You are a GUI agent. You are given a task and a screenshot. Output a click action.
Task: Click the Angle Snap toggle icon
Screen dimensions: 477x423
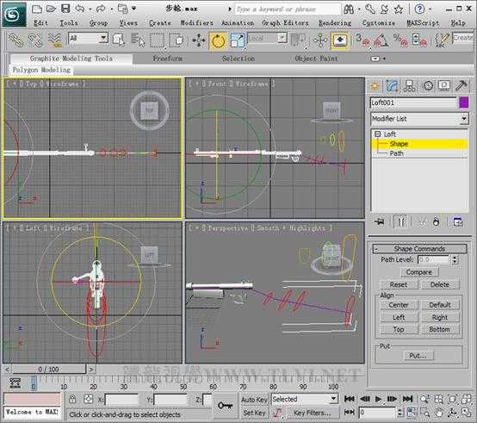pyautogui.click(x=381, y=40)
